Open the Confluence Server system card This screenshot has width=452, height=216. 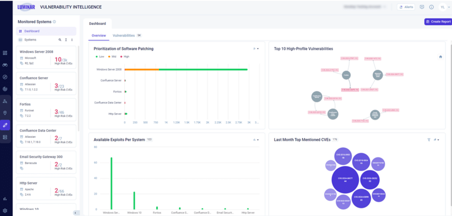click(x=46, y=84)
